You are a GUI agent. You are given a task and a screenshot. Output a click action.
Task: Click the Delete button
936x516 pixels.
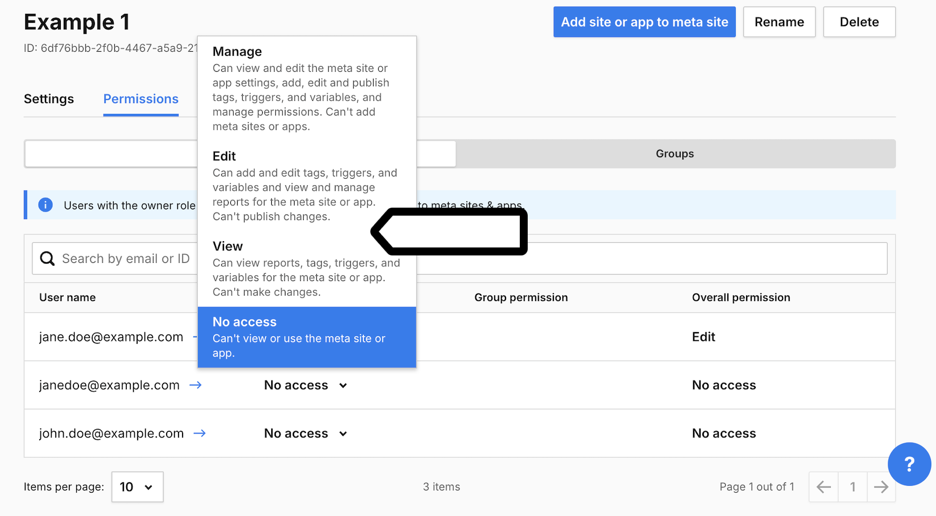[859, 22]
